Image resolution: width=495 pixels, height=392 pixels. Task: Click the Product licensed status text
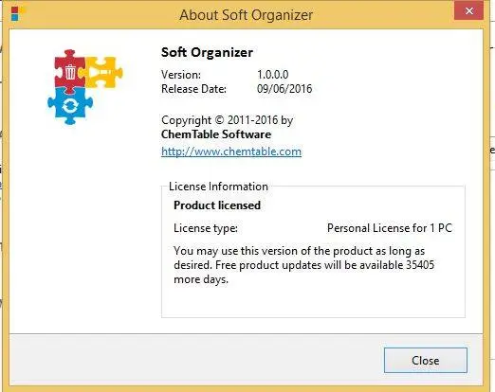[x=217, y=205]
